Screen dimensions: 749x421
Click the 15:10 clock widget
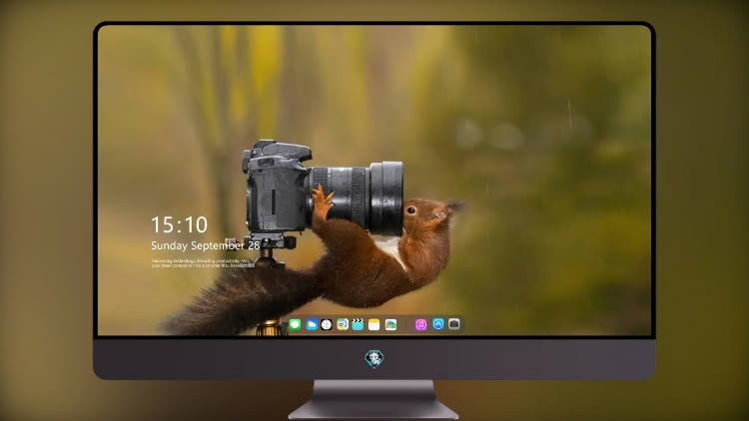(180, 224)
